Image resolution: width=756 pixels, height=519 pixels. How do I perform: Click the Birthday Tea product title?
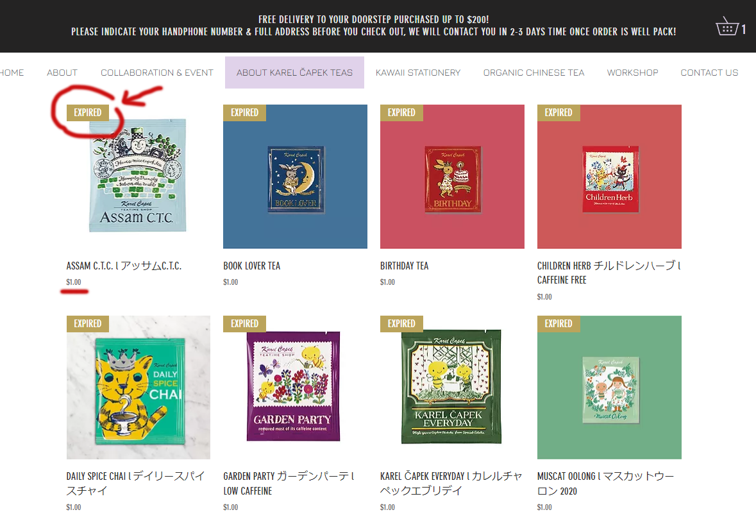(x=404, y=266)
